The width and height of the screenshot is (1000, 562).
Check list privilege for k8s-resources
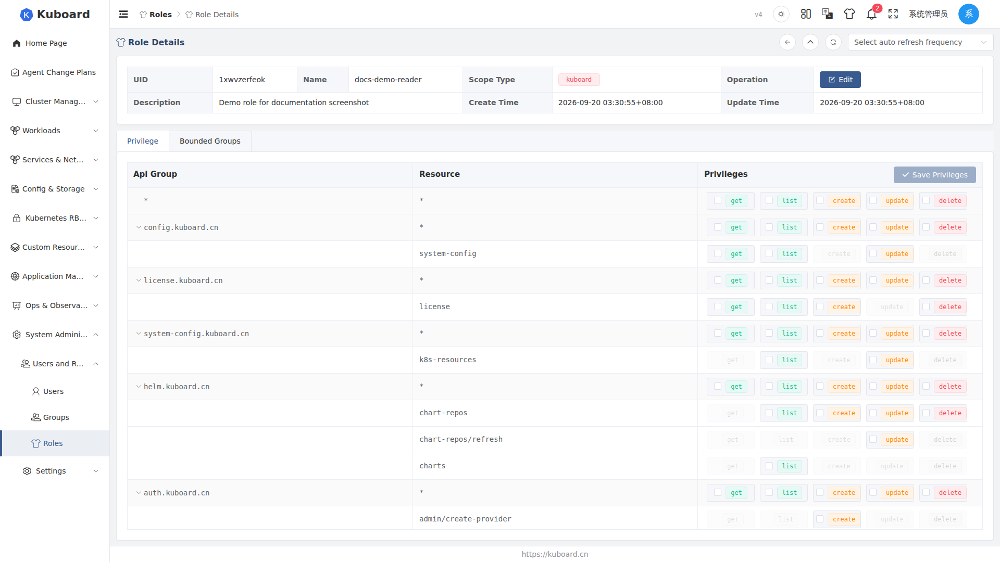pyautogui.click(x=769, y=360)
